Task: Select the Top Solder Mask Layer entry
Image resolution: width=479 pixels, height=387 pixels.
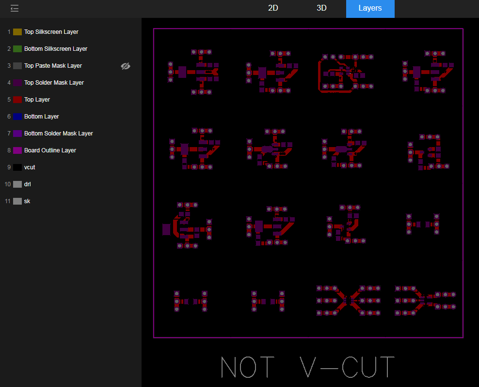Action: [x=54, y=83]
